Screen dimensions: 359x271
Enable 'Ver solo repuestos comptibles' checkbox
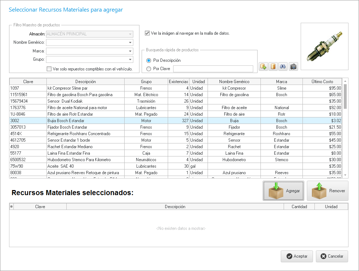(49, 69)
